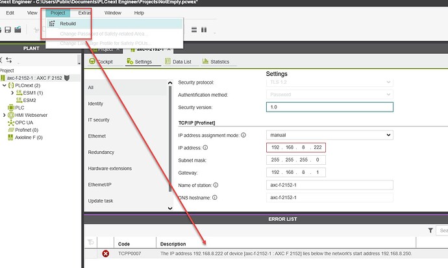This screenshot has height=268, width=448.
Task: Click the Security version input field
Action: (x=329, y=107)
